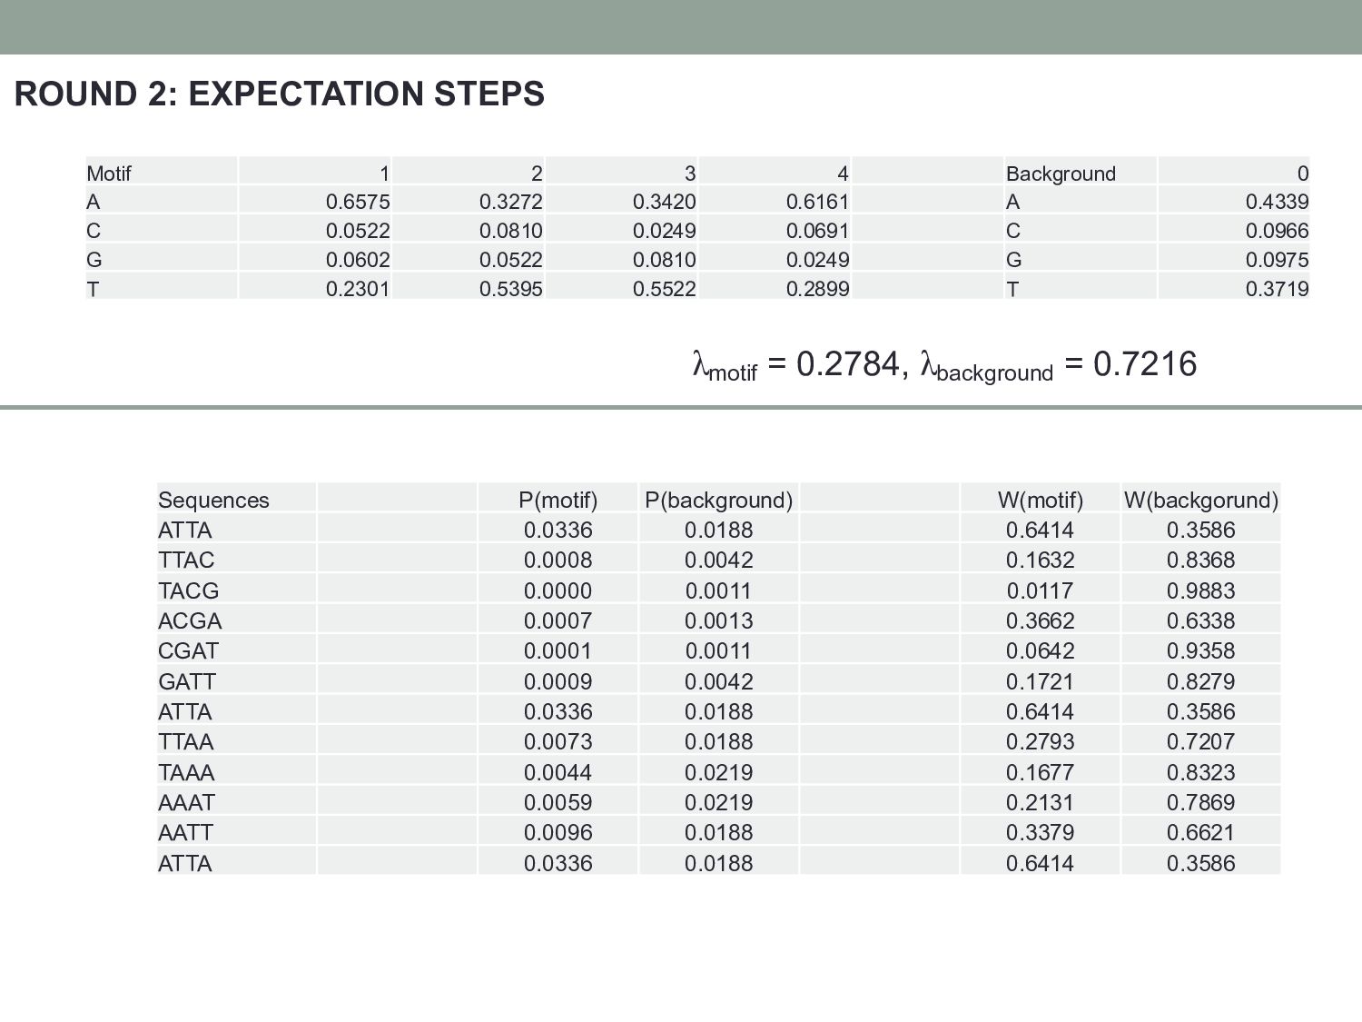Image resolution: width=1362 pixels, height=1022 pixels.
Task: Click motif value 0.6575 for A
Action: pyautogui.click(x=358, y=202)
